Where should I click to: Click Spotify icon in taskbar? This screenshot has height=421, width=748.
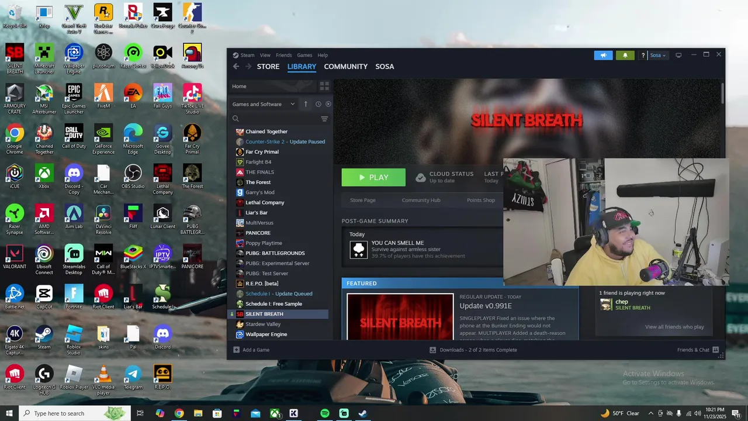coord(325,413)
